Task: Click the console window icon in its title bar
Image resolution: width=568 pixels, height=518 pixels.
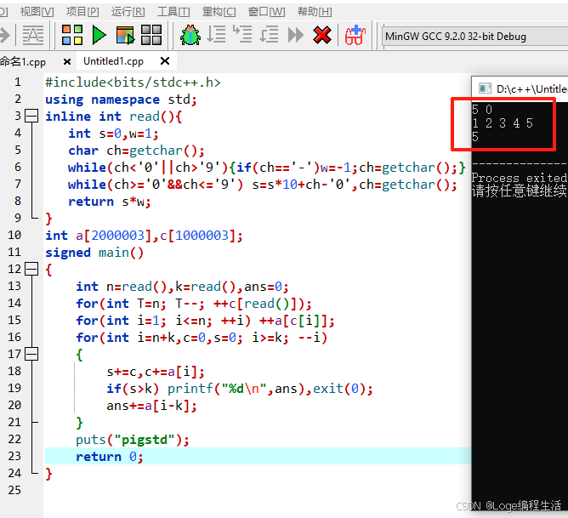Action: (x=485, y=88)
